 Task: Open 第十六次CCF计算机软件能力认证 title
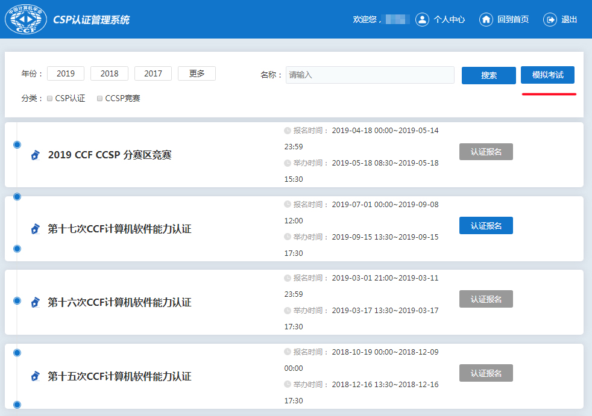pyautogui.click(x=119, y=302)
